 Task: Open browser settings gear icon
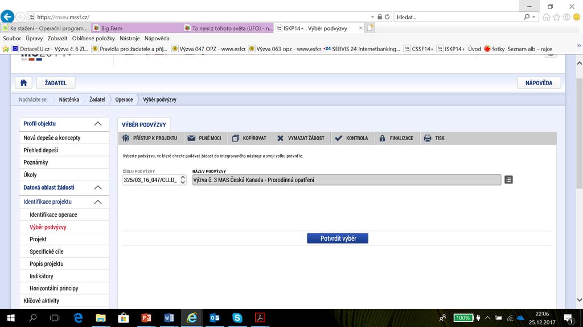[x=566, y=17]
